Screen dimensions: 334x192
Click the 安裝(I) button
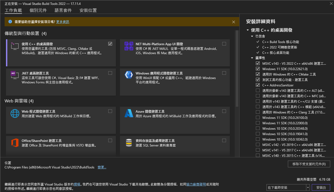click(x=321, y=187)
